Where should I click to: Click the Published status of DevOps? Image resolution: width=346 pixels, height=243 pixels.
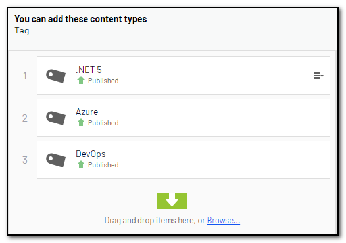coord(103,165)
